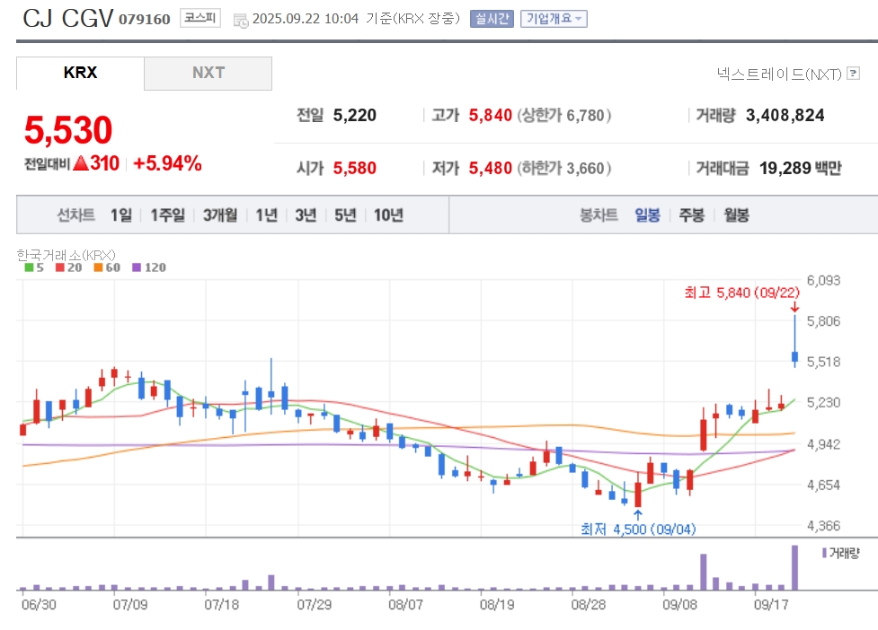The width and height of the screenshot is (878, 630).
Task: Click the +5.94% change rate
Action: [167, 163]
